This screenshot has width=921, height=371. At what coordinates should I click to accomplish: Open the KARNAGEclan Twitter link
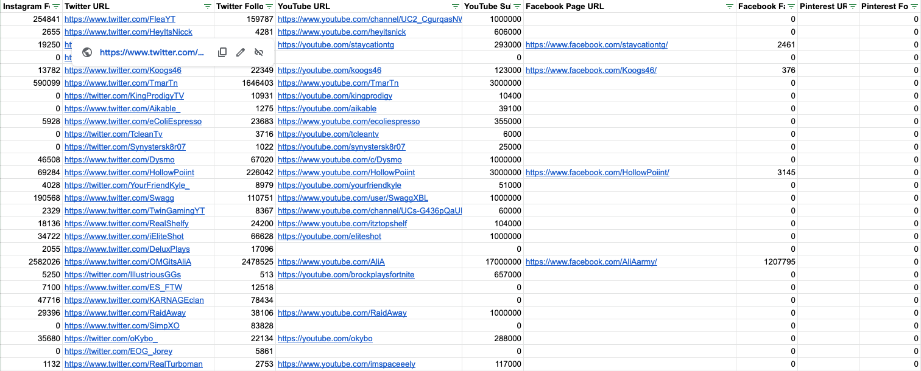tap(134, 300)
